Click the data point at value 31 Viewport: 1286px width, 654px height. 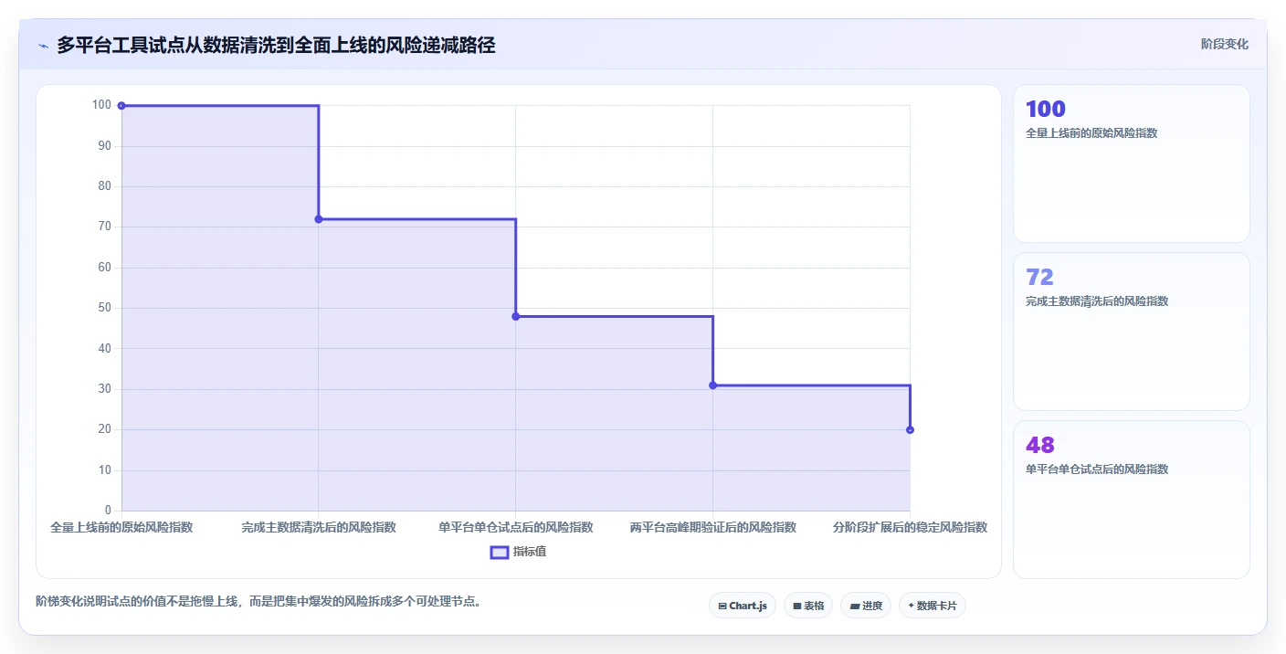coord(713,385)
